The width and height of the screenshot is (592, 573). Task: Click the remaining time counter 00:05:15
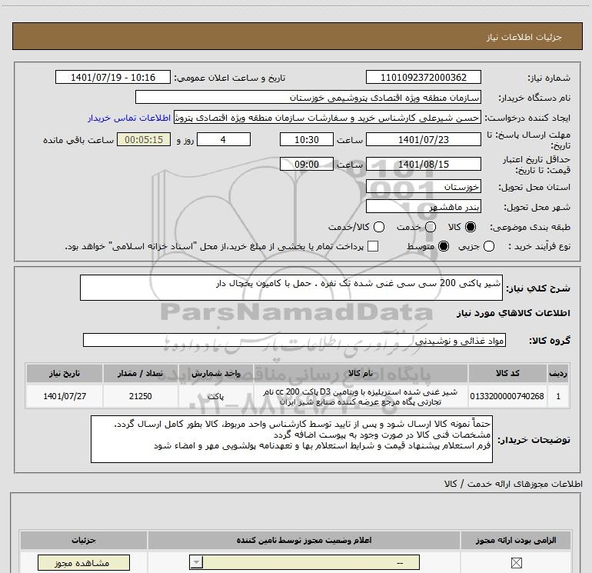pyautogui.click(x=144, y=140)
